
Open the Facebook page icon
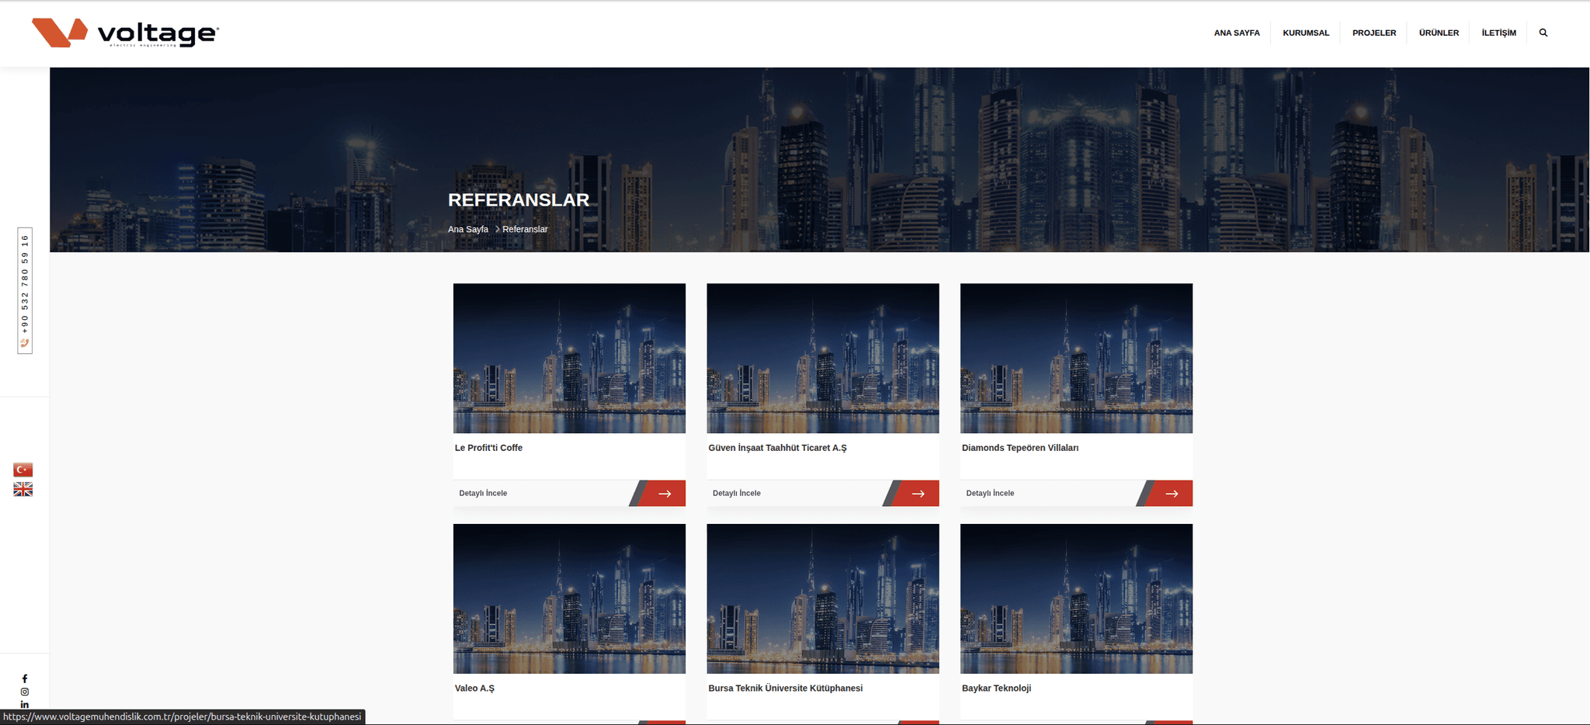[25, 678]
